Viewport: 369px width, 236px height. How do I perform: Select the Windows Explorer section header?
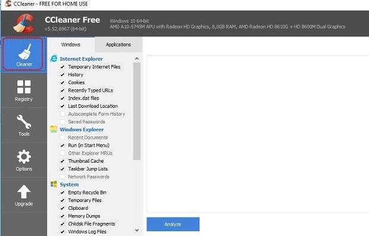click(x=82, y=129)
